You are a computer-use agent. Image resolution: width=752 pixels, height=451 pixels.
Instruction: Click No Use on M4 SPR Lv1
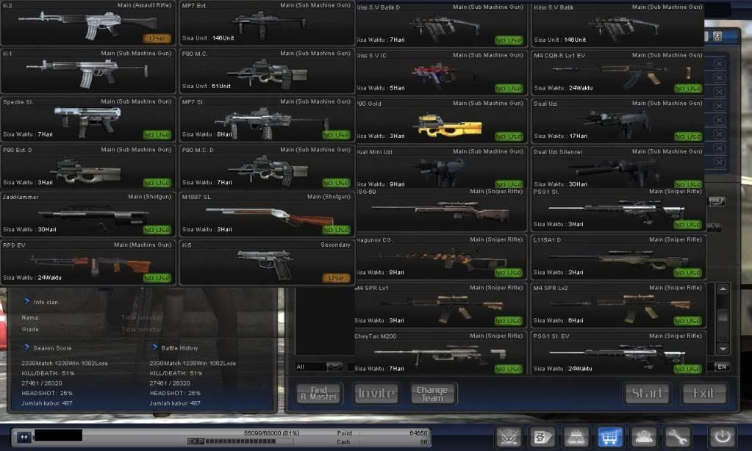pyautogui.click(x=509, y=321)
